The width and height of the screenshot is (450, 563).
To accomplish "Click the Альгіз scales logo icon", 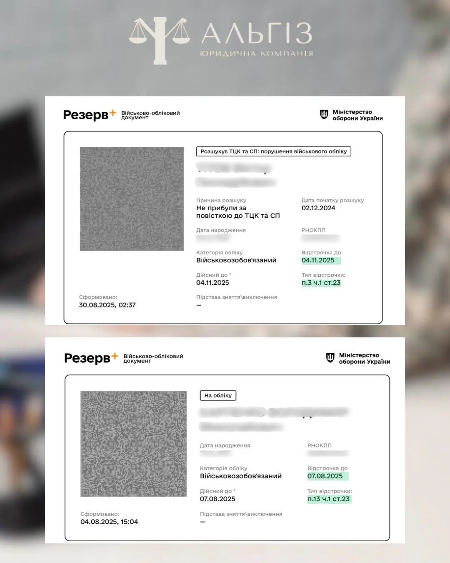I will pyautogui.click(x=160, y=40).
